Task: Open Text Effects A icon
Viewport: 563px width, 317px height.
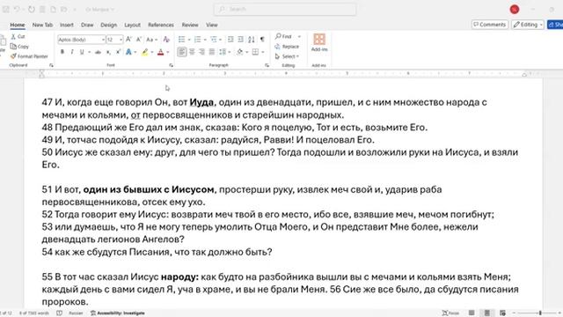Action: coord(128,52)
